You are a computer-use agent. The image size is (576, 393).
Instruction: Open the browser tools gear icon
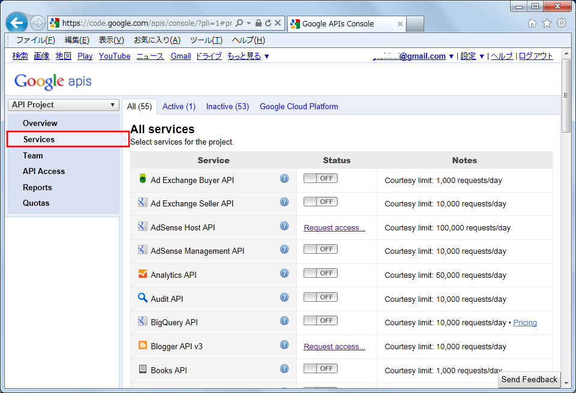[x=562, y=23]
